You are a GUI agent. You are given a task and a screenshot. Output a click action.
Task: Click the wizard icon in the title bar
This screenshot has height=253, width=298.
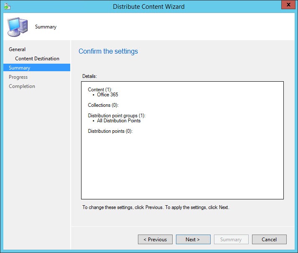7,6
